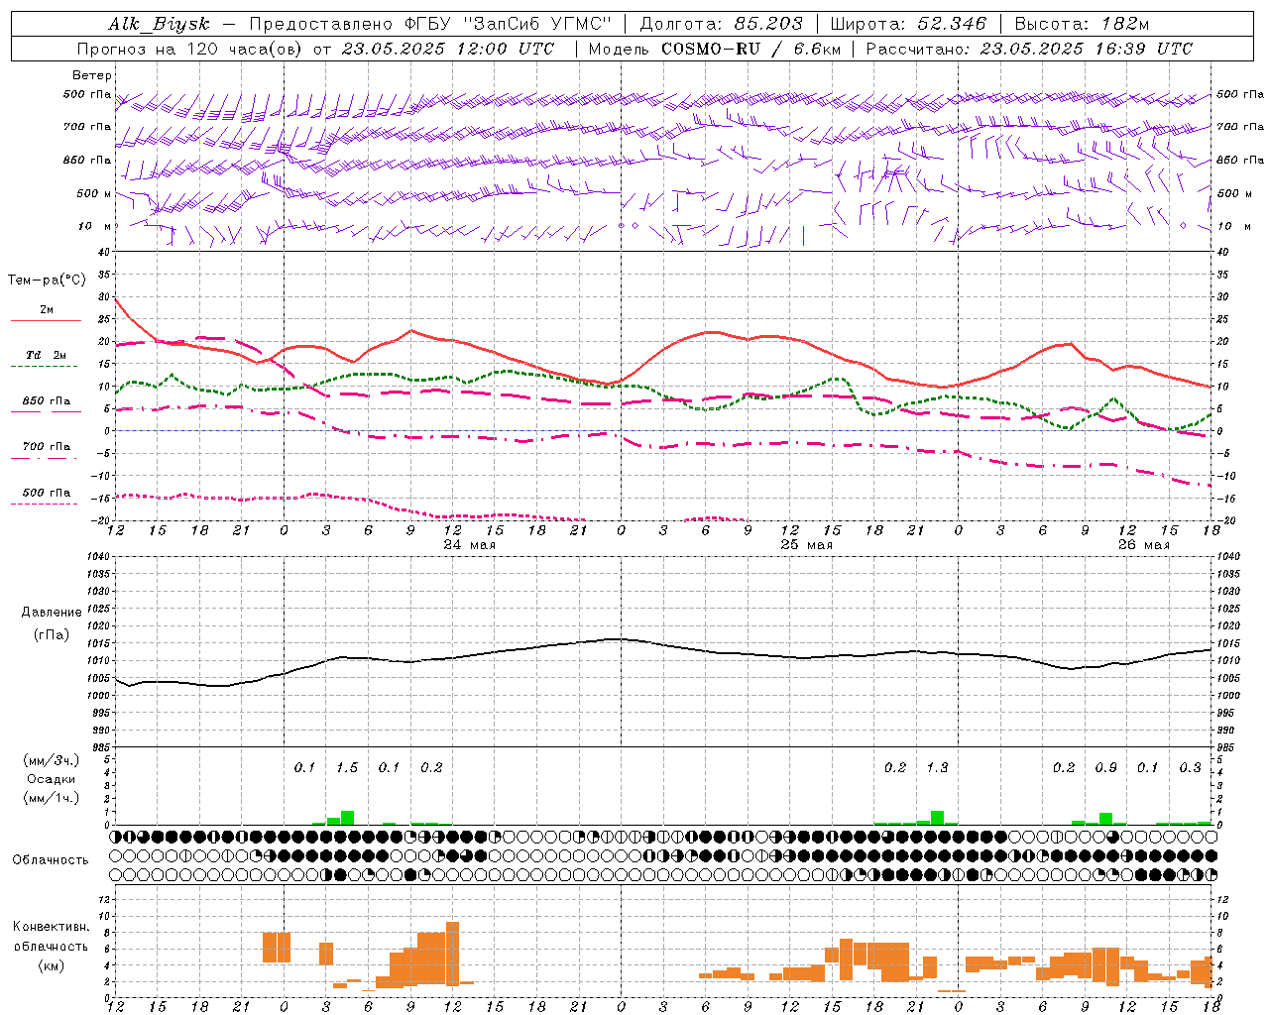Click the 985 tick on pressure left axis
The width and height of the screenshot is (1269, 1015).
pyautogui.click(x=99, y=747)
